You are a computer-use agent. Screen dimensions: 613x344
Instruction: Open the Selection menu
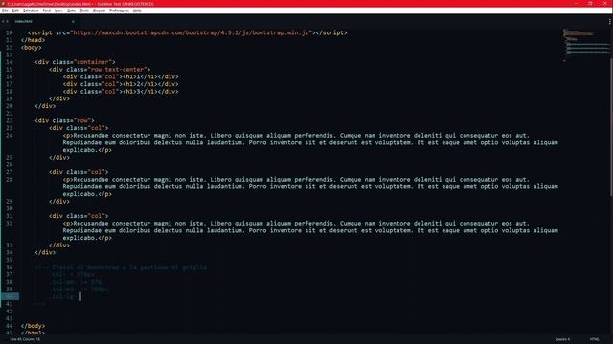coord(31,11)
